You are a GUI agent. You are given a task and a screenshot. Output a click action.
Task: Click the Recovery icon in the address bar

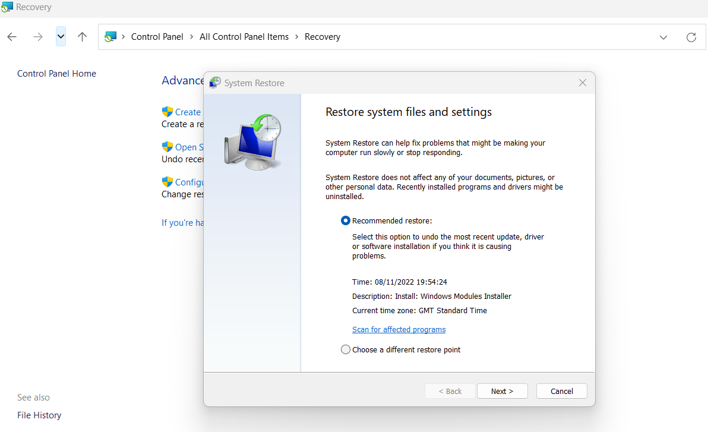(110, 37)
